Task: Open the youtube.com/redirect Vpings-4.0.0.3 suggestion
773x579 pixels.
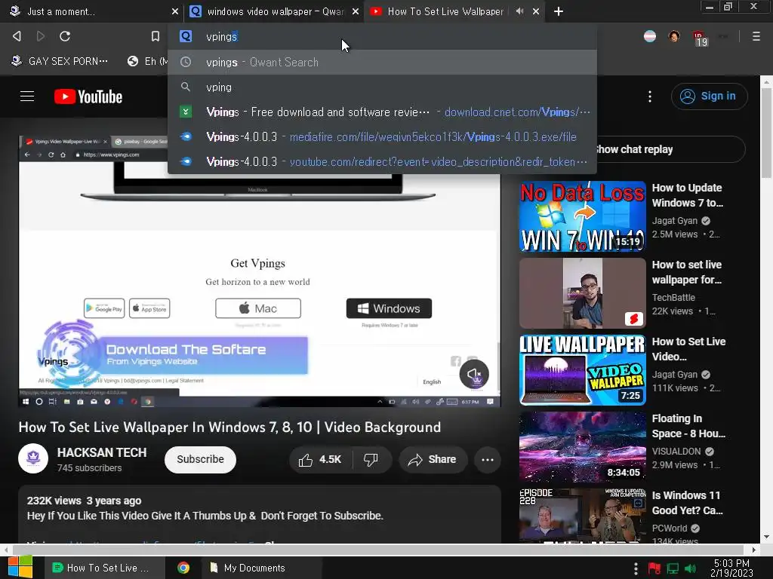Action: [x=382, y=161]
